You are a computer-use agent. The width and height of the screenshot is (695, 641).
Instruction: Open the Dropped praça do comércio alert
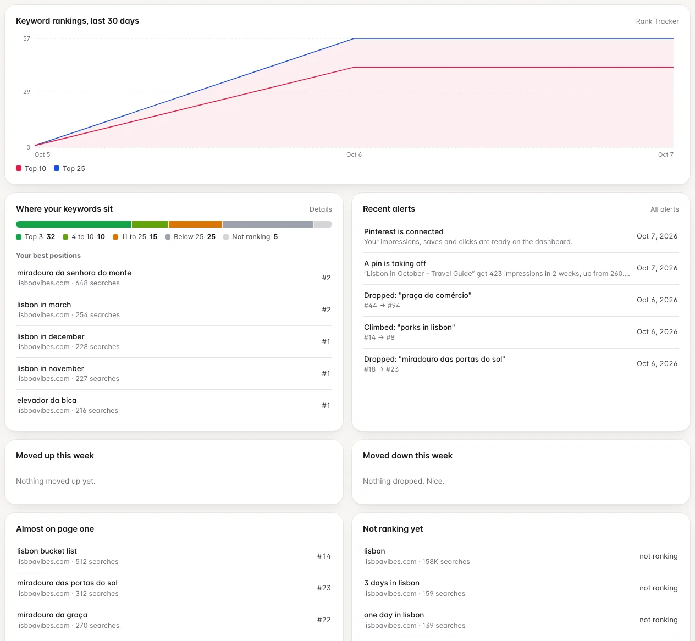[x=521, y=300]
